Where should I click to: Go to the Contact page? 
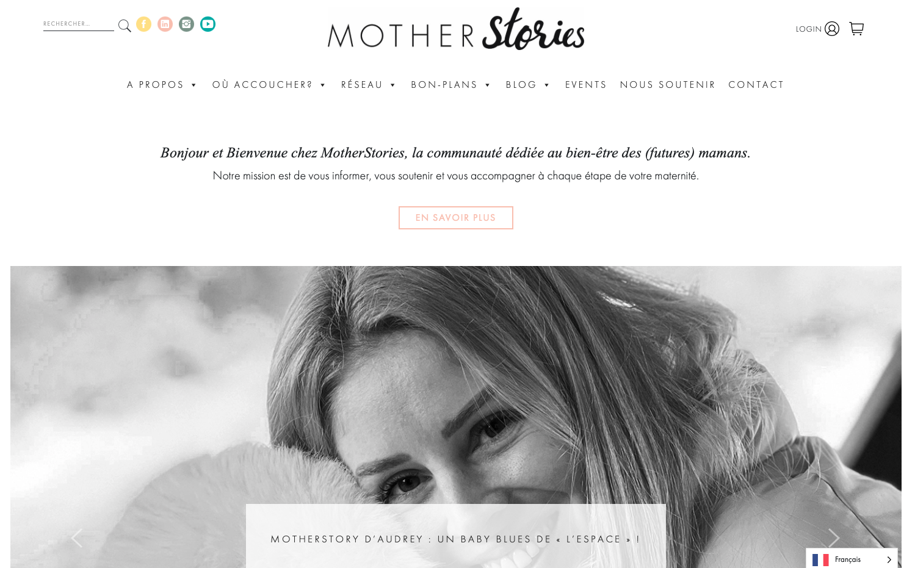[756, 85]
